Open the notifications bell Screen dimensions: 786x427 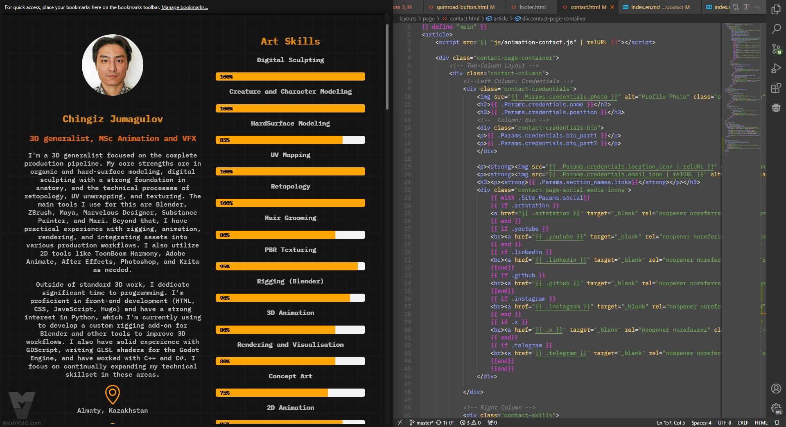(777, 423)
